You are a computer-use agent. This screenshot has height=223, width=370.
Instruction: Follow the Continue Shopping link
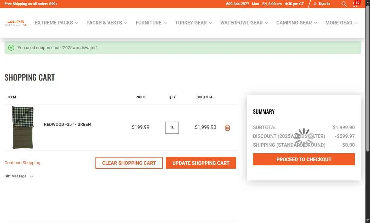pyautogui.click(x=22, y=163)
